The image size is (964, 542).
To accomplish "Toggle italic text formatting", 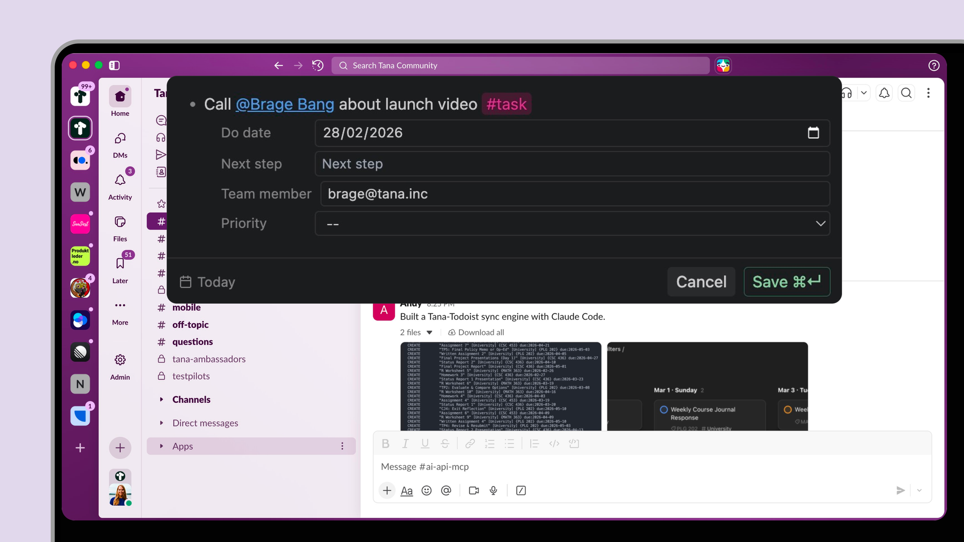I will click(405, 444).
